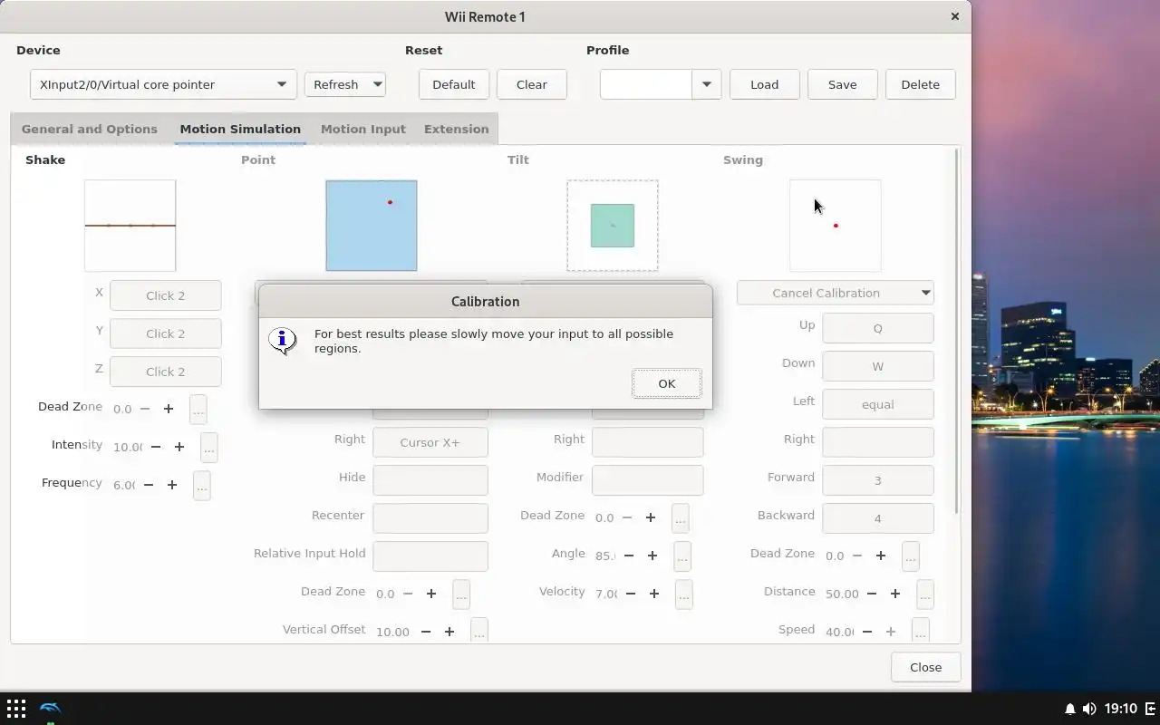Click the Calibration info icon
1160x725 pixels.
[283, 341]
